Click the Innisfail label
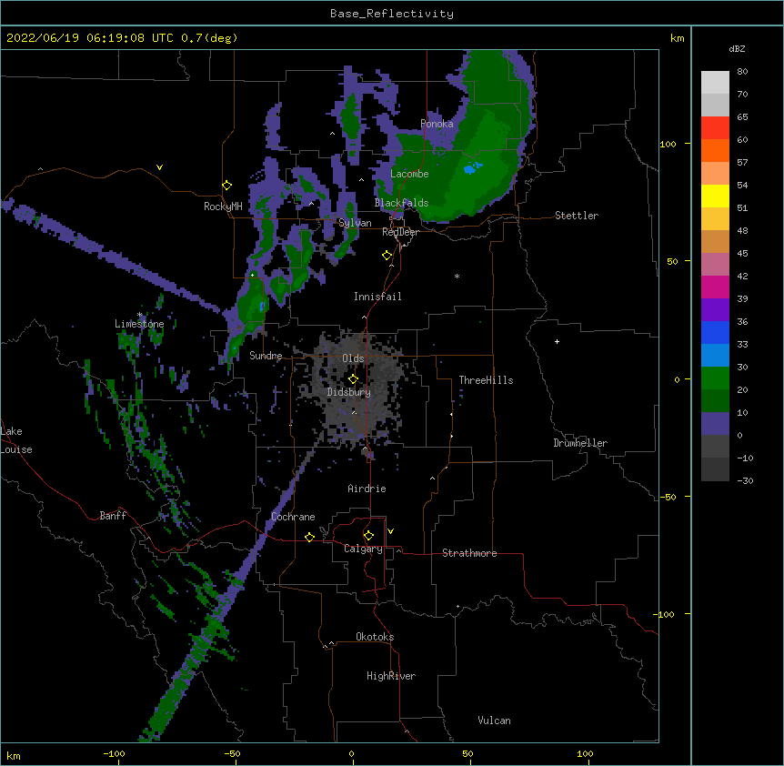Image resolution: width=784 pixels, height=766 pixels. pyautogui.click(x=377, y=297)
